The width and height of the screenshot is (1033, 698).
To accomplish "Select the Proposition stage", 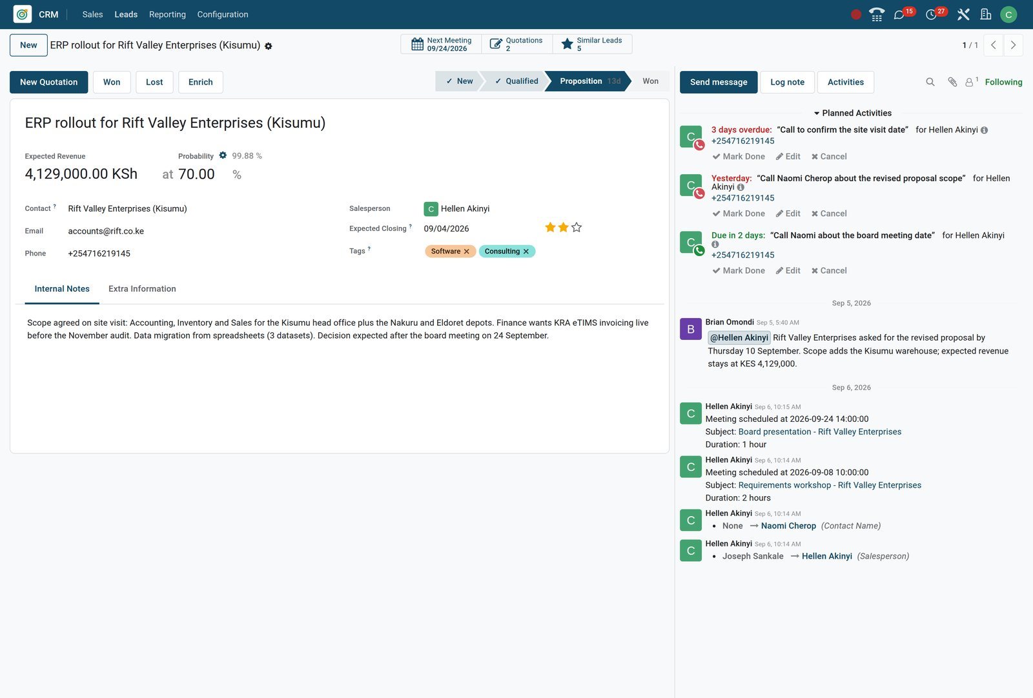I will click(x=589, y=81).
